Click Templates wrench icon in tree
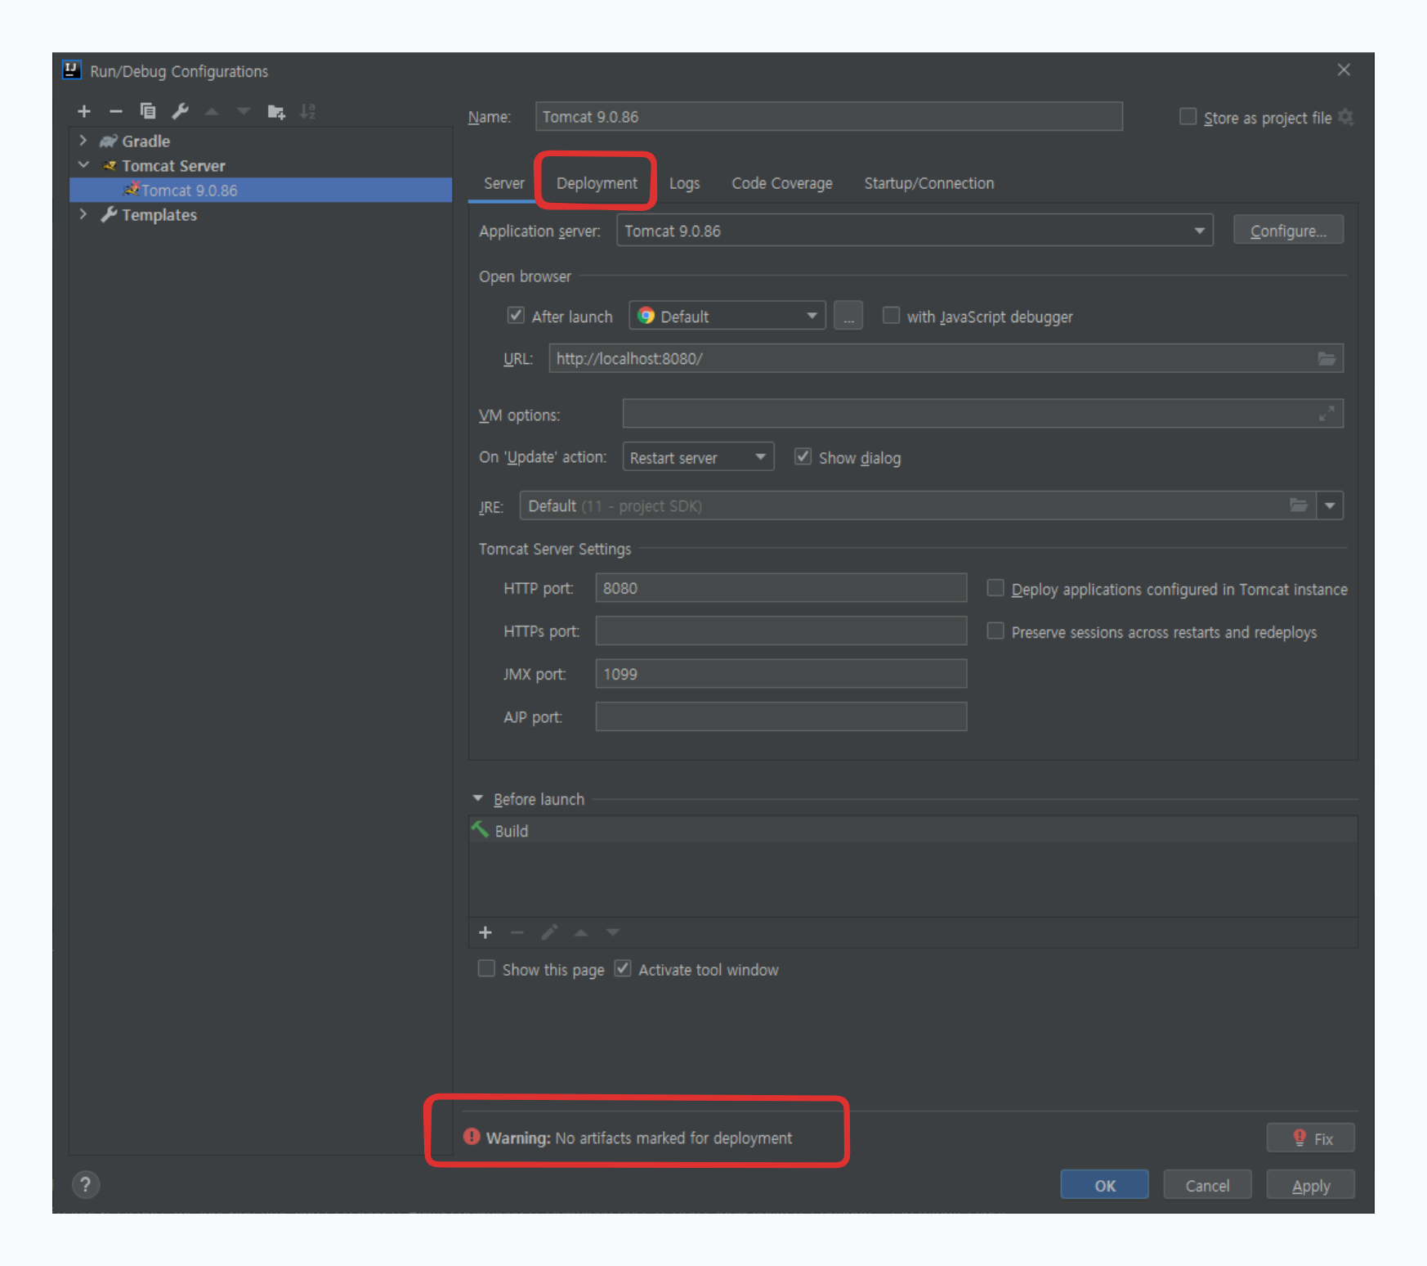The height and width of the screenshot is (1266, 1427). (109, 215)
